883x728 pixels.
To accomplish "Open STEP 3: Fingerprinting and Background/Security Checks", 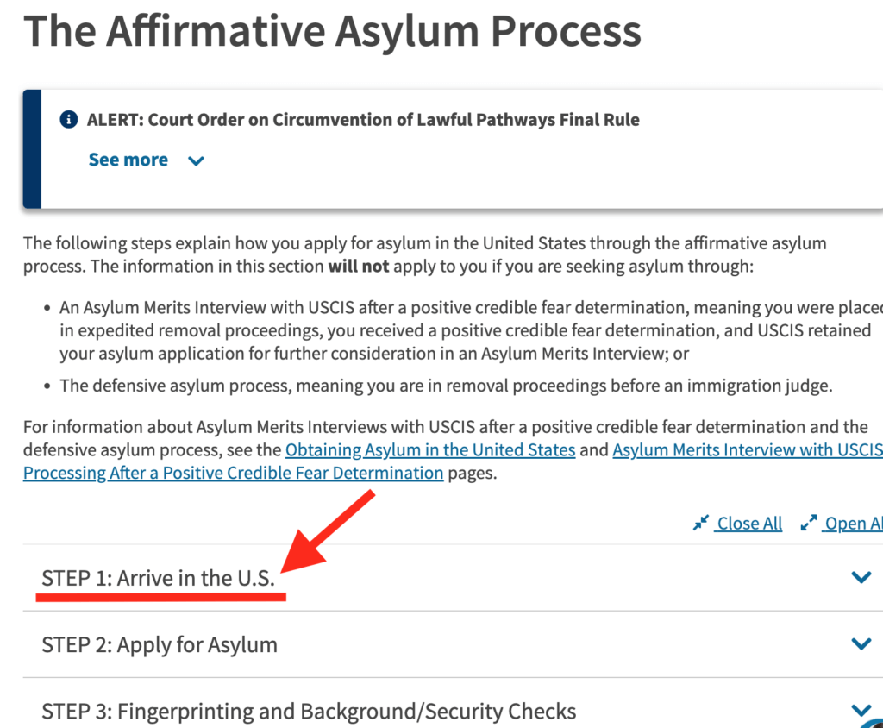I will point(309,711).
